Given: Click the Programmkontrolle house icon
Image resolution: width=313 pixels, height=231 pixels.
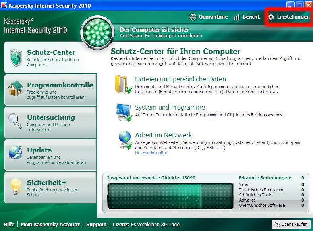Looking at the screenshot, I should [15, 89].
